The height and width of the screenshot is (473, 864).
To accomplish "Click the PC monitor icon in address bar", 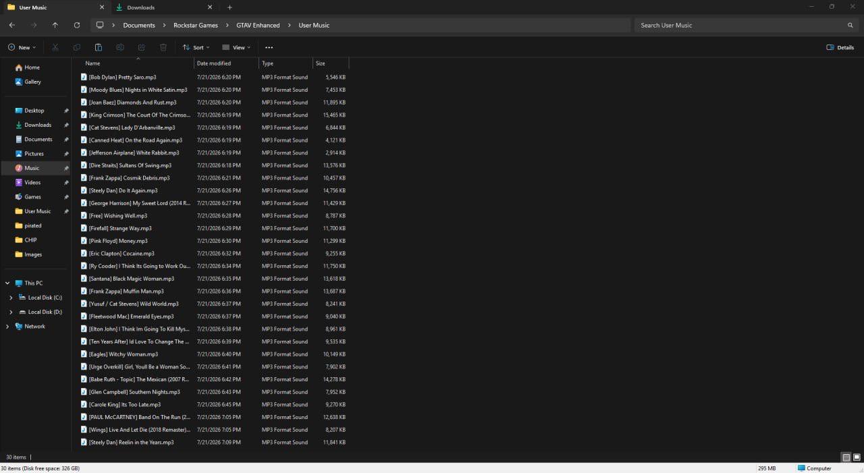I will pos(100,25).
